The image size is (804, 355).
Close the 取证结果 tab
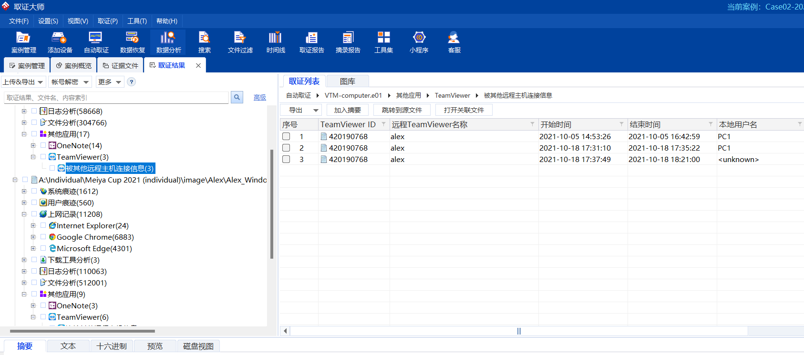(x=198, y=65)
